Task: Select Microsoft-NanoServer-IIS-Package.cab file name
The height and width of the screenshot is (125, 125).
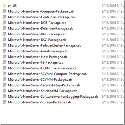Action: tap(36, 62)
